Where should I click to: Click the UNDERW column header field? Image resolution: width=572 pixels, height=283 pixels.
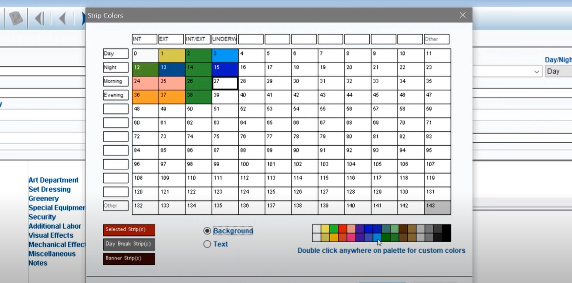[224, 39]
